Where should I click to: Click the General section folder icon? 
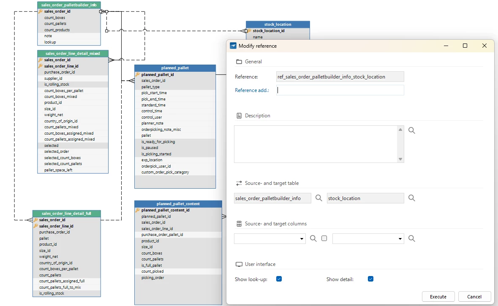[239, 62]
